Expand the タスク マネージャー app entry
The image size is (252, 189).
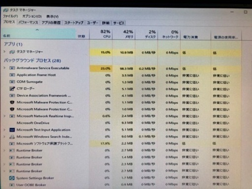4,52
